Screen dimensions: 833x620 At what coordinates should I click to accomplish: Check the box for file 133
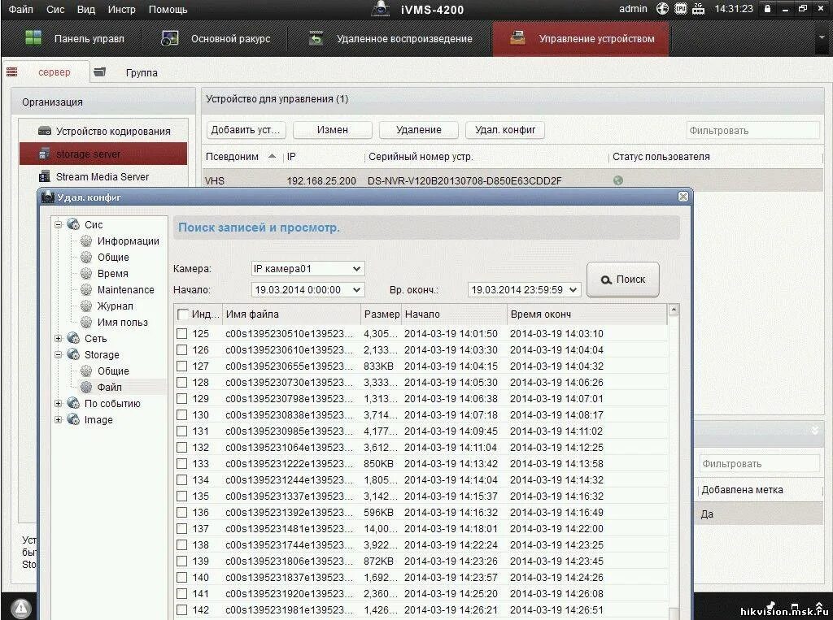pos(181,463)
